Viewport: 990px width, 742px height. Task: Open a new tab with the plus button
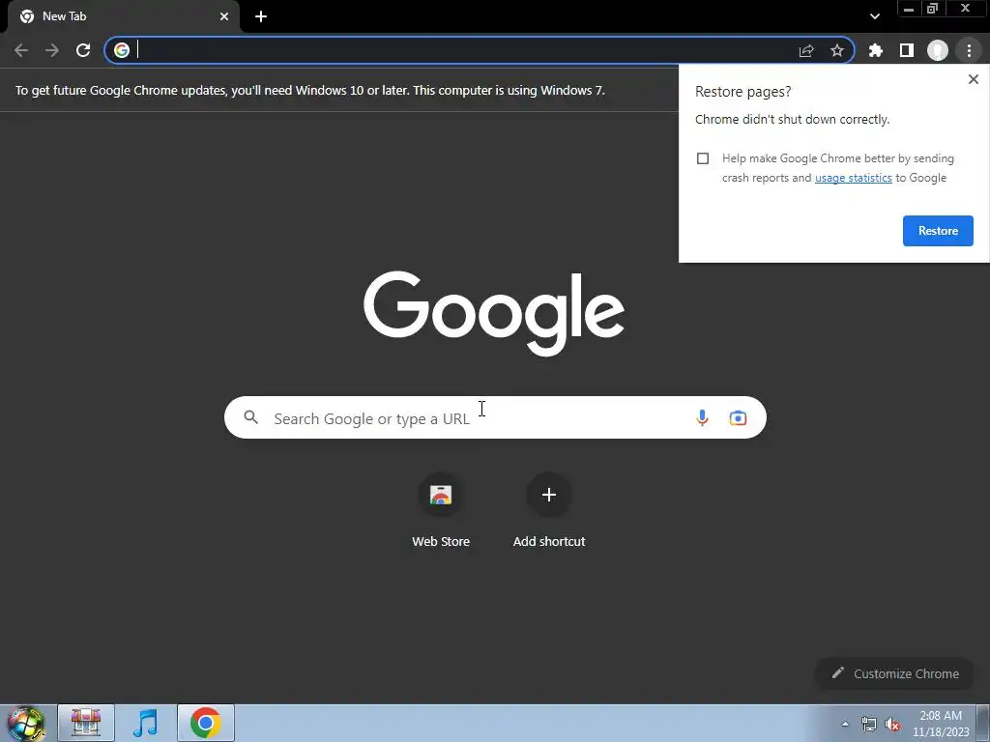tap(261, 16)
